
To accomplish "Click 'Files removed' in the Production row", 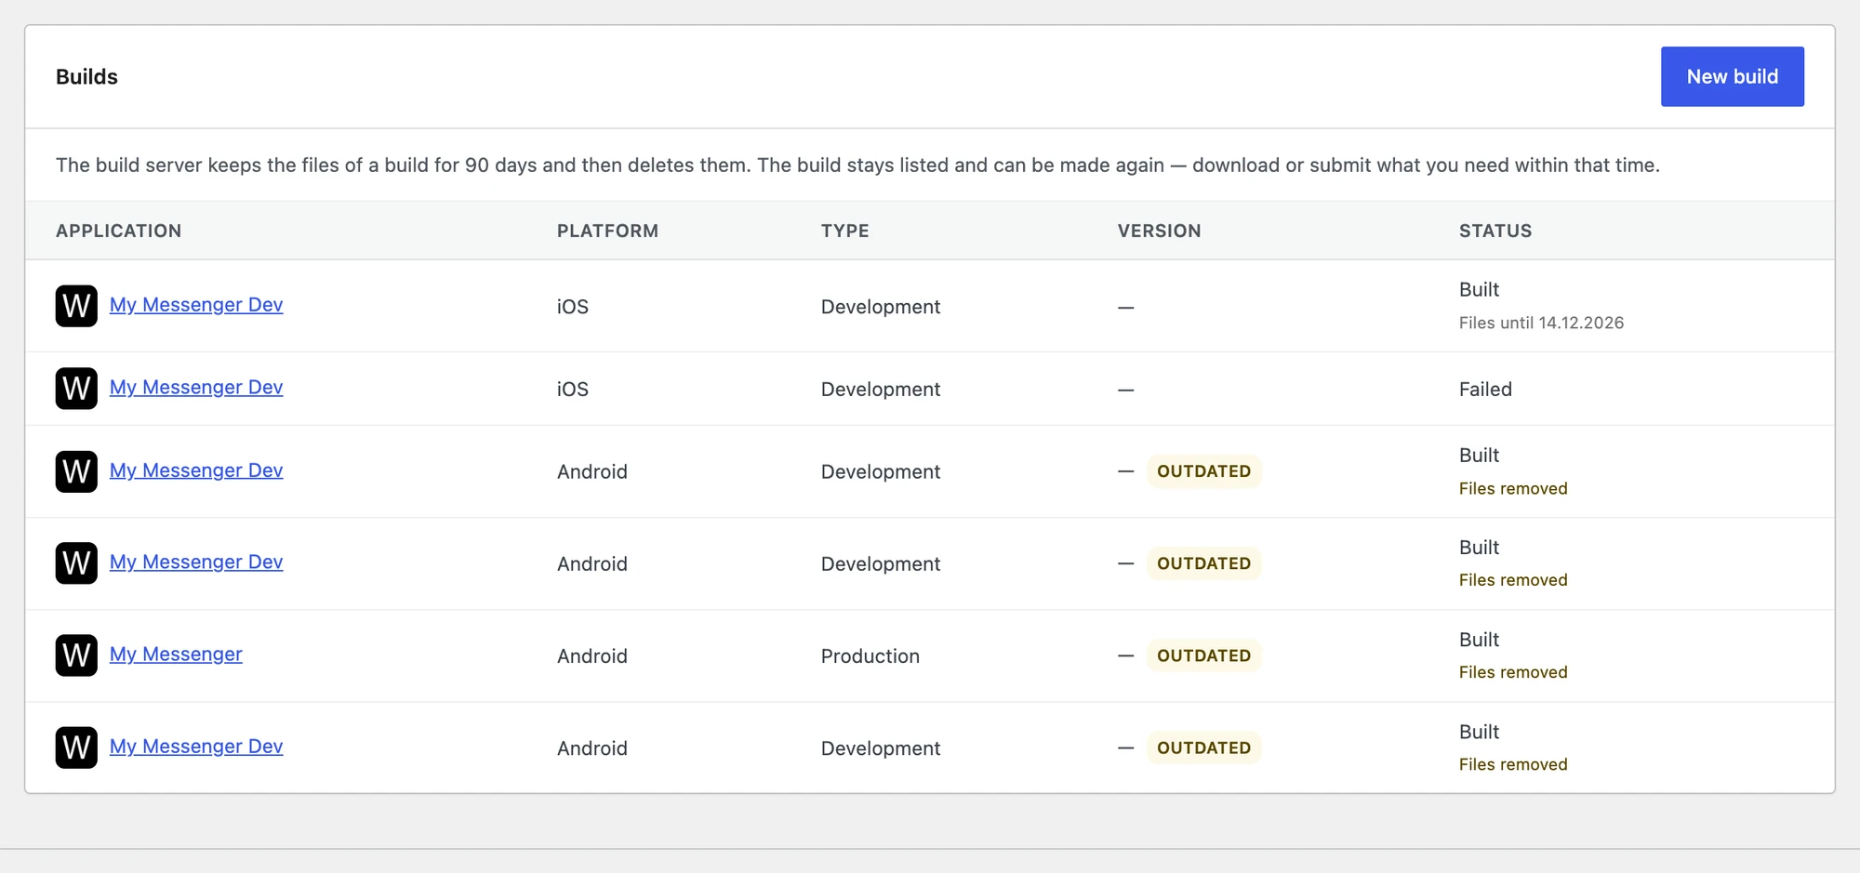I will [1513, 672].
